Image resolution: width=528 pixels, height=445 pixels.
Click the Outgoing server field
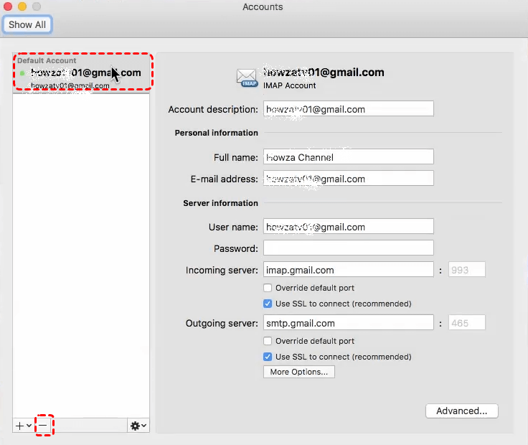tap(348, 323)
